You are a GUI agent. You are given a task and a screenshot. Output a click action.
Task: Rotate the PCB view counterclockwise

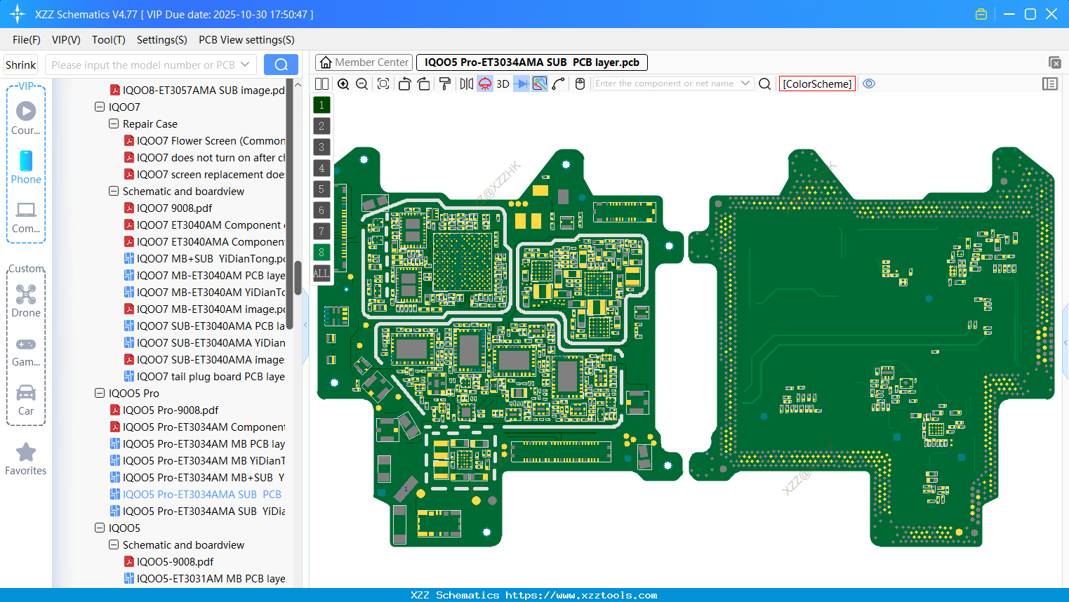pos(404,83)
